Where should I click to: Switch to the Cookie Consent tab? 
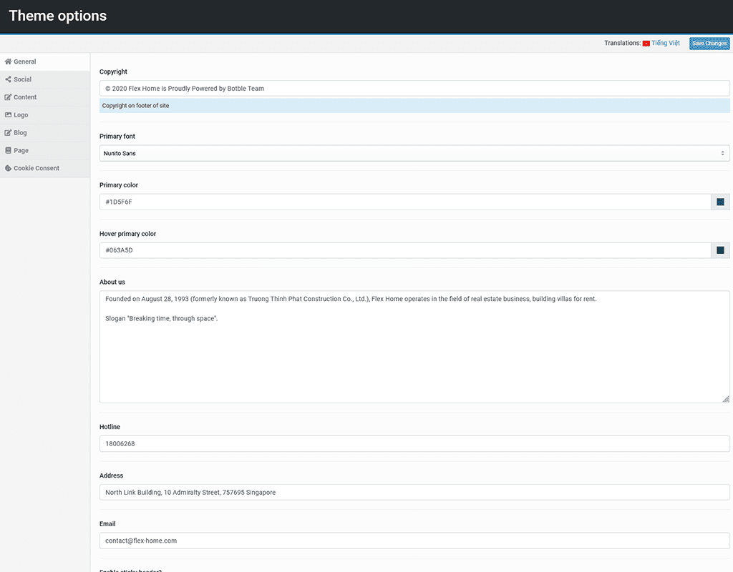[37, 169]
